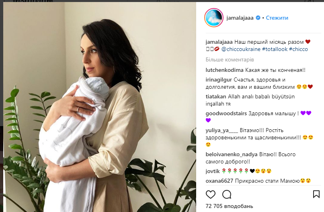The image size is (324, 212).
Task: Like the post with heart icon
Action: [211, 194]
